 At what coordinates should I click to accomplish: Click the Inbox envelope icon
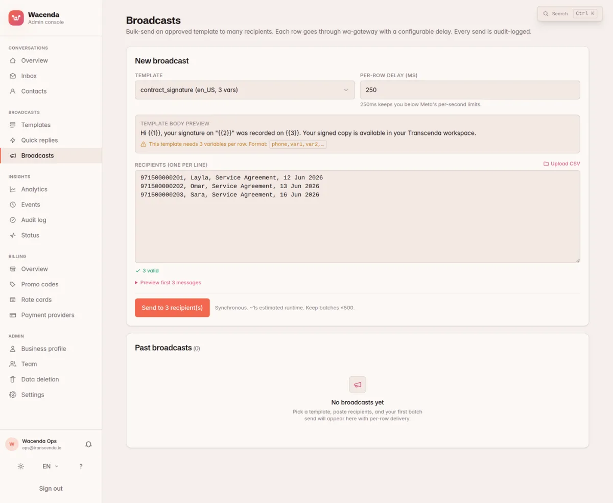[x=13, y=76]
